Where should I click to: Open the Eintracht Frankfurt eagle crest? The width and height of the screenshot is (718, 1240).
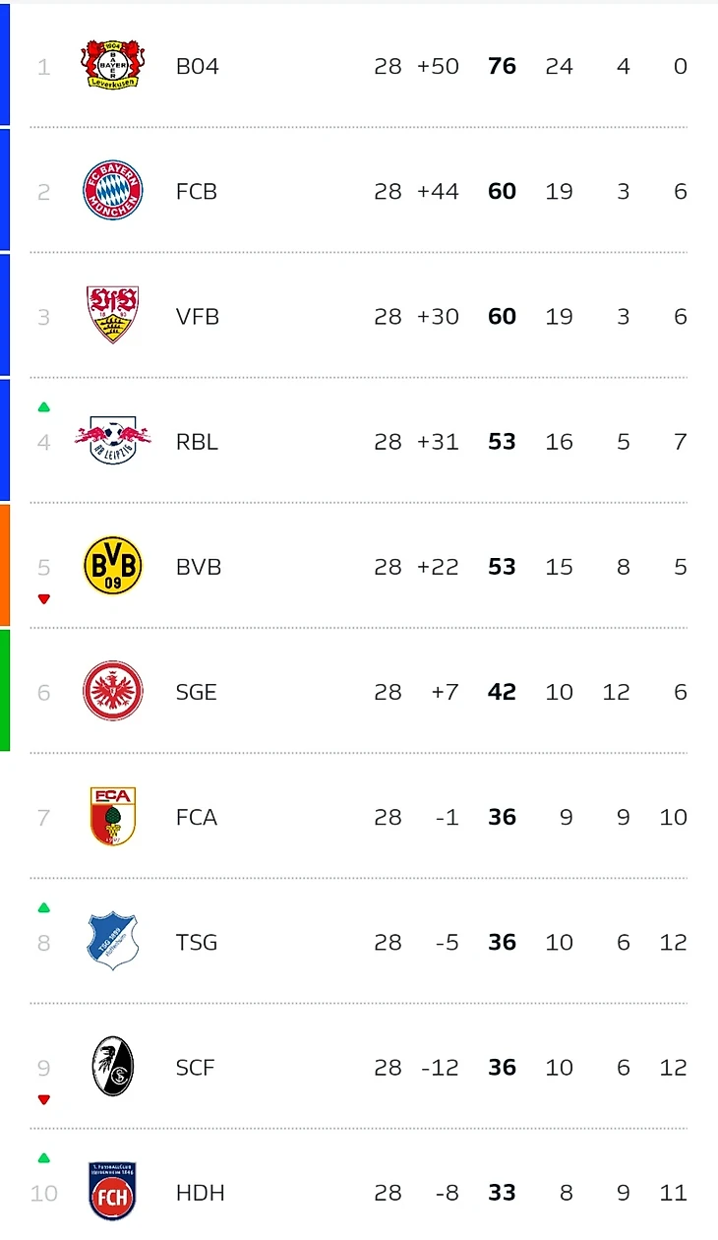112,692
